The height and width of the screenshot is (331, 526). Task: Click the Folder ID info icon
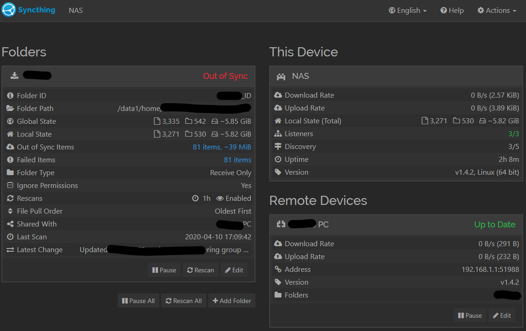11,95
